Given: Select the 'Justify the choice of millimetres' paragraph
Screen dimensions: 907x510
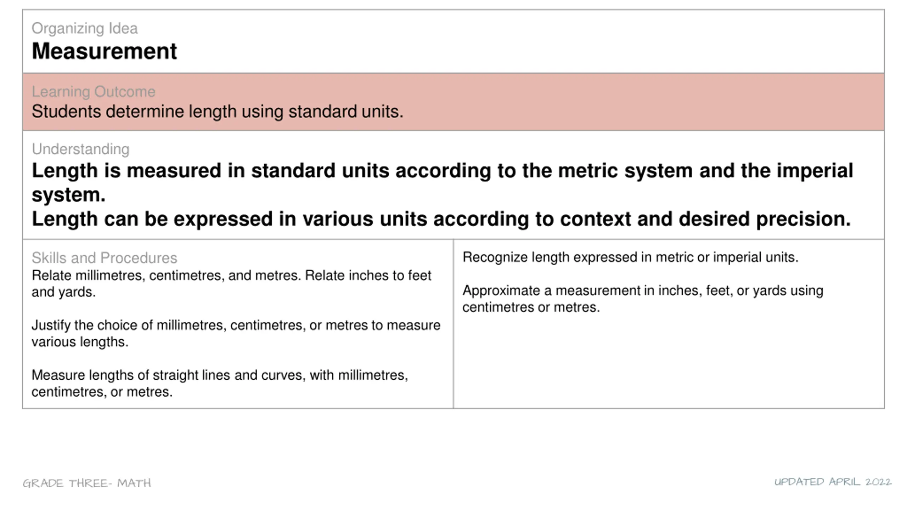Looking at the screenshot, I should (x=236, y=334).
